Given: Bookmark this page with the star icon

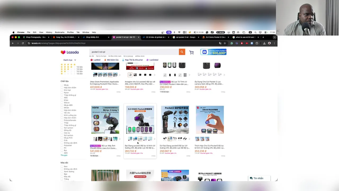Looking at the screenshot, I should (225, 43).
